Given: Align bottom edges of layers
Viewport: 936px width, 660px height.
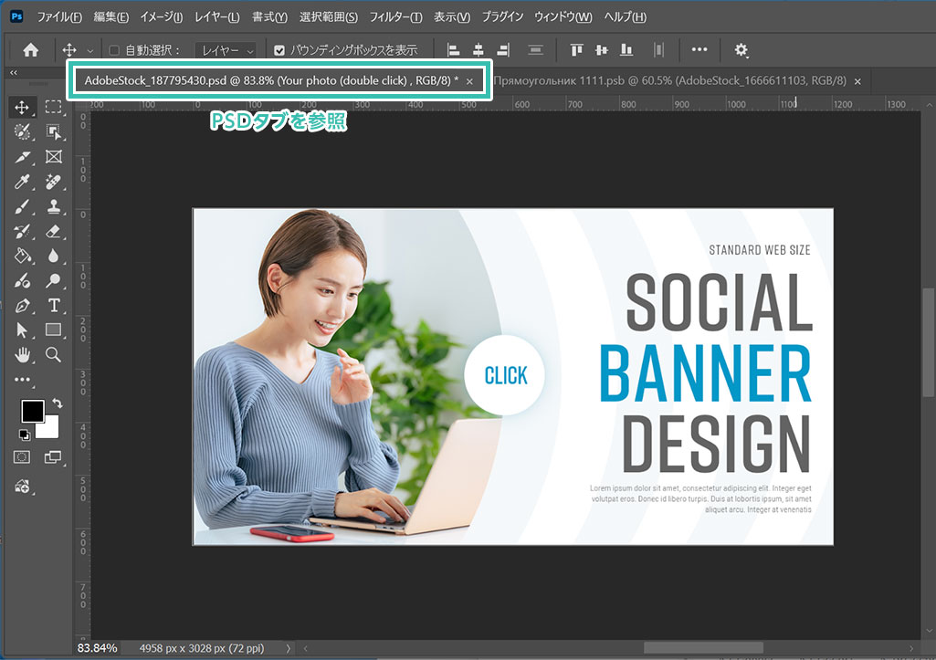Looking at the screenshot, I should 626,50.
